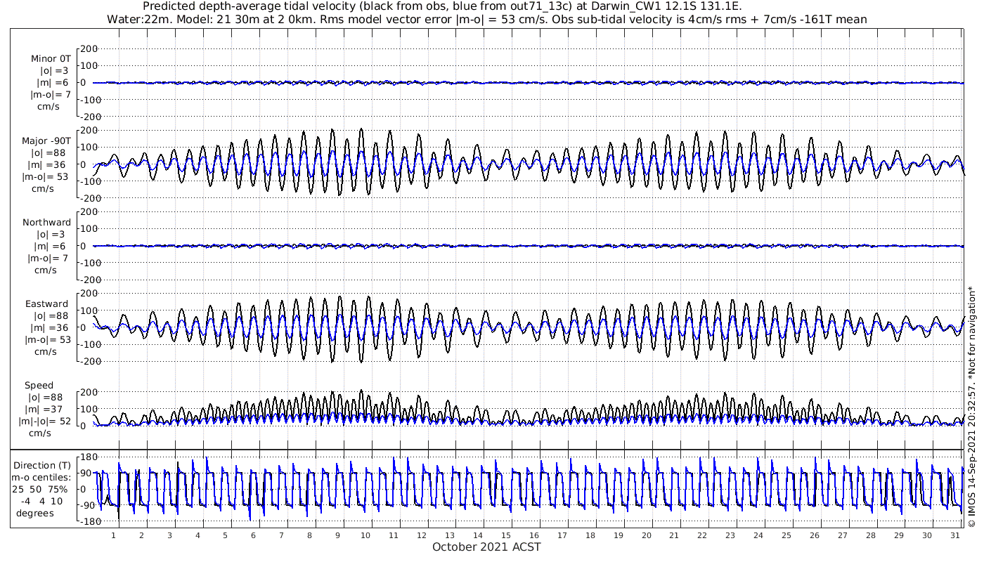Click day '20' on the date axis
Screen dimensions: 984x562
pos(646,535)
